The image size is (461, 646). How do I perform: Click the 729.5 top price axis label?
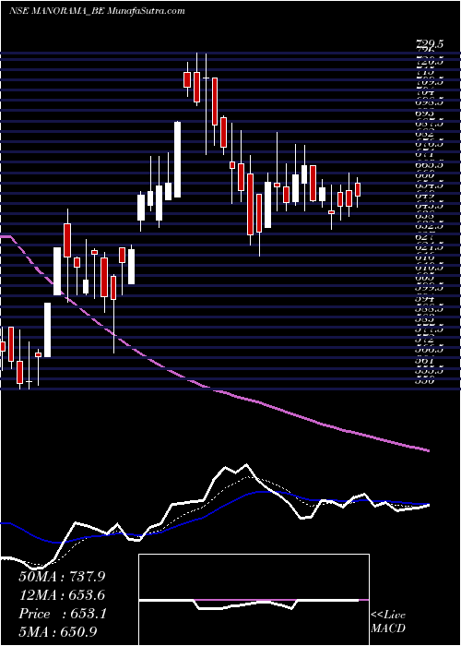coord(430,43)
